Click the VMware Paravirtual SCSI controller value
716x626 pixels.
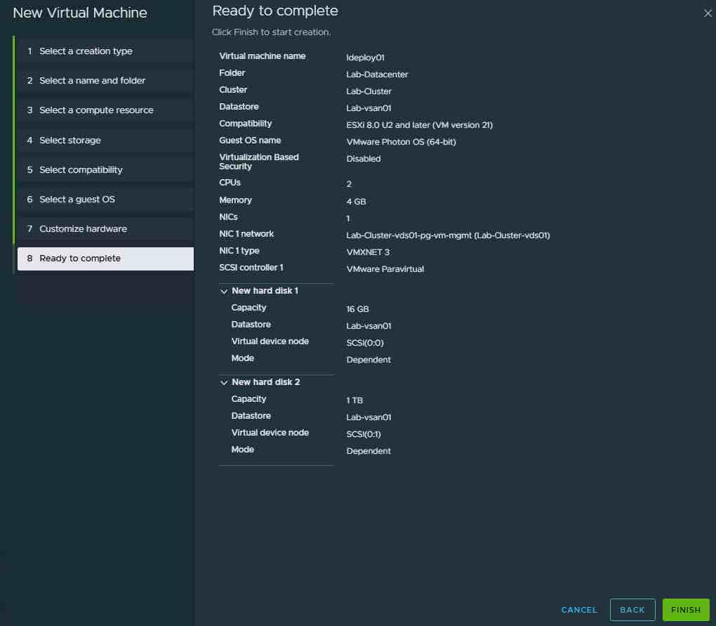point(385,269)
